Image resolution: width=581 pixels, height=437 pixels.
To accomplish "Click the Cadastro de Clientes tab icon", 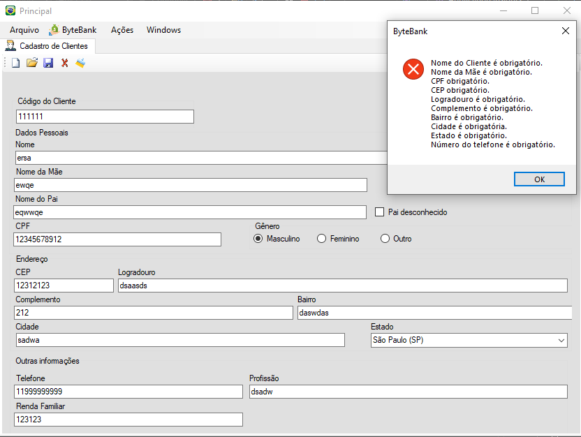I will 10,46.
